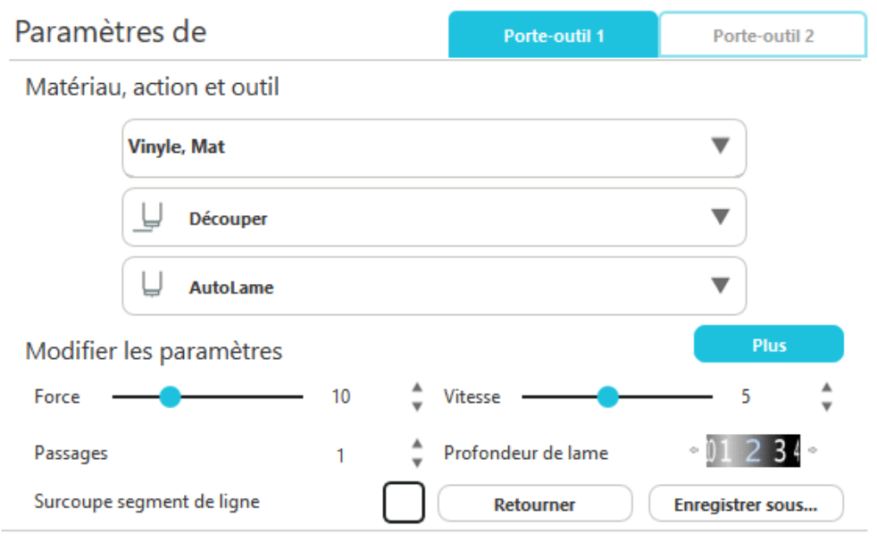The height and width of the screenshot is (542, 877).
Task: Click the cut action icon beside Découper
Action: 147,218
